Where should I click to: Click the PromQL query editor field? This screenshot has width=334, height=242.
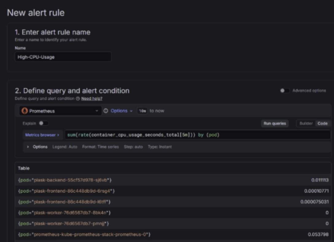pos(196,135)
